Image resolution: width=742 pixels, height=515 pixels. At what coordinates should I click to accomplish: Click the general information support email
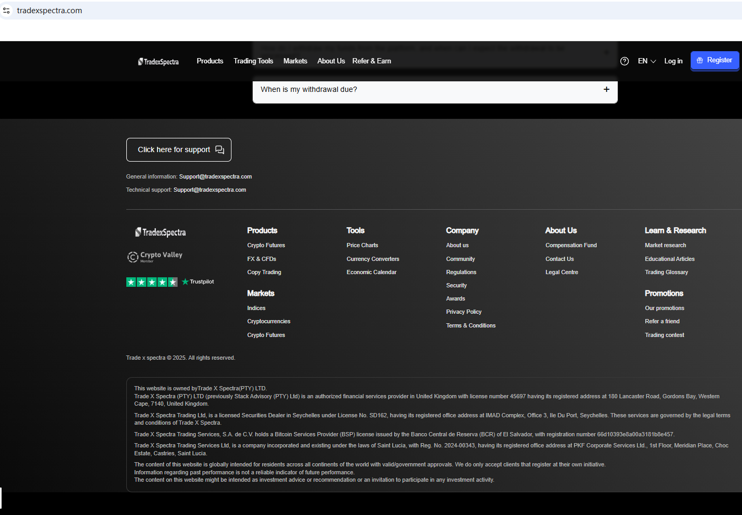click(x=215, y=177)
